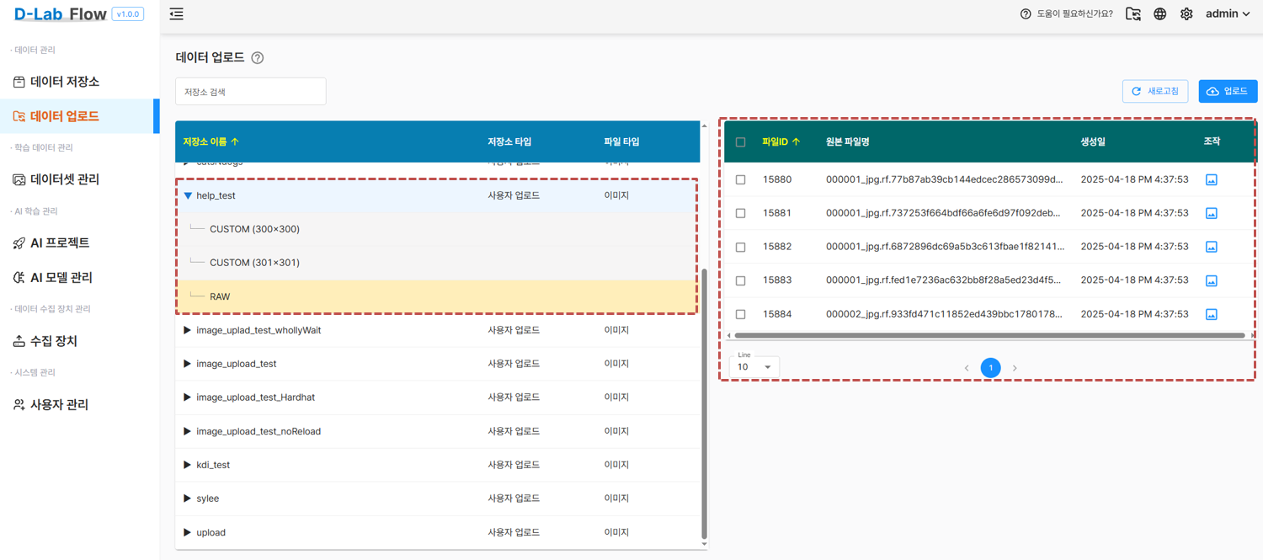1263x560 pixels.
Task: Open image preview for file 15880
Action: [1212, 179]
